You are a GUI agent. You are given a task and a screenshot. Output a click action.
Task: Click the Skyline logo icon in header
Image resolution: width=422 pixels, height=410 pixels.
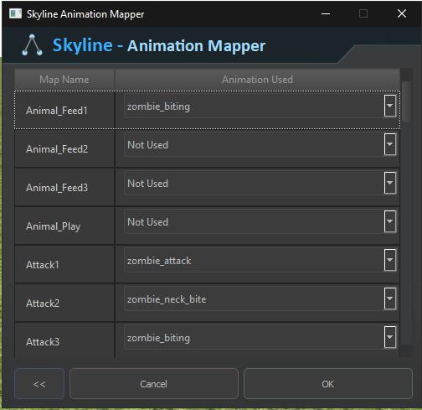(x=32, y=45)
